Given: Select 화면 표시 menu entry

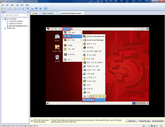Looking at the screenshot, I should pyautogui.click(x=94, y=100).
